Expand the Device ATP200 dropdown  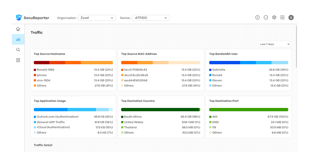pyautogui.click(x=151, y=18)
